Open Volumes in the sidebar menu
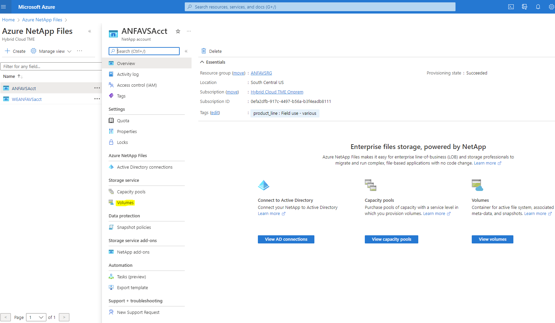The height and width of the screenshot is (323, 555). (x=125, y=202)
